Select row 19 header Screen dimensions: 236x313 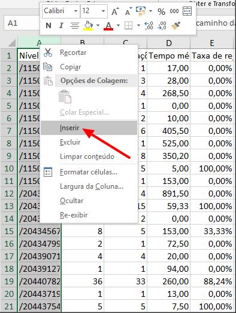point(9,281)
